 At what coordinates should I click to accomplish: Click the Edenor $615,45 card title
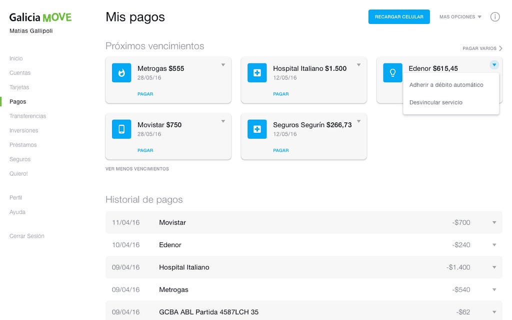tap(433, 68)
